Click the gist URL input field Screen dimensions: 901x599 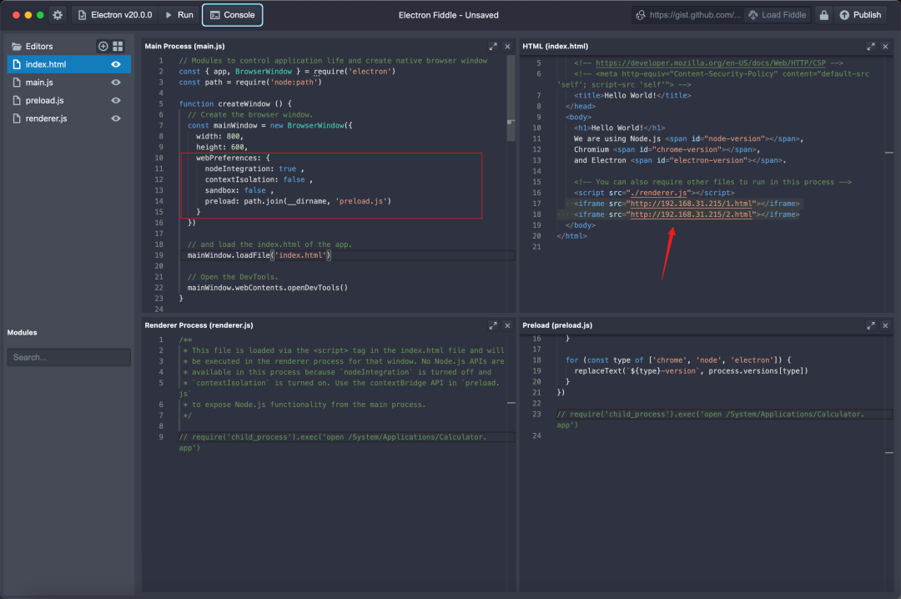(689, 15)
